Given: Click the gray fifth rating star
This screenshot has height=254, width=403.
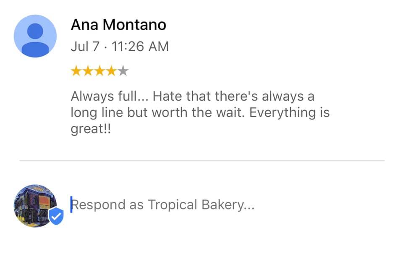Looking at the screenshot, I should click(123, 71).
